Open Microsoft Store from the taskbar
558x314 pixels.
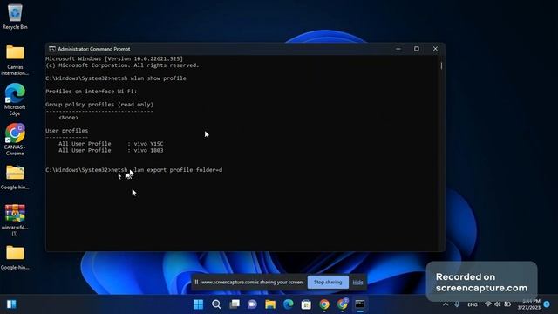pos(306,304)
